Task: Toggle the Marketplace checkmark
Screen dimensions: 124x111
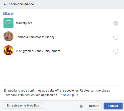Action: (x=116, y=23)
